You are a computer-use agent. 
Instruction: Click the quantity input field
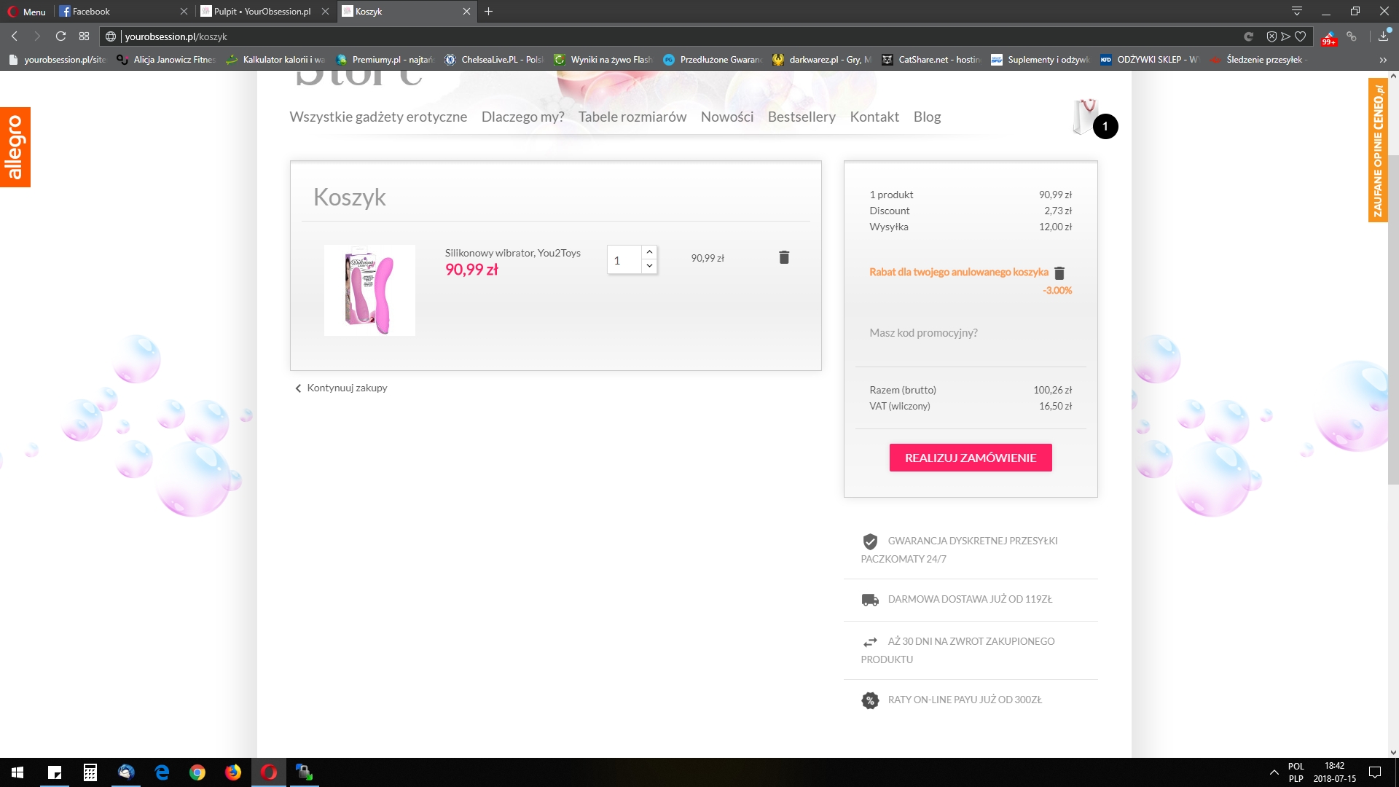[624, 260]
